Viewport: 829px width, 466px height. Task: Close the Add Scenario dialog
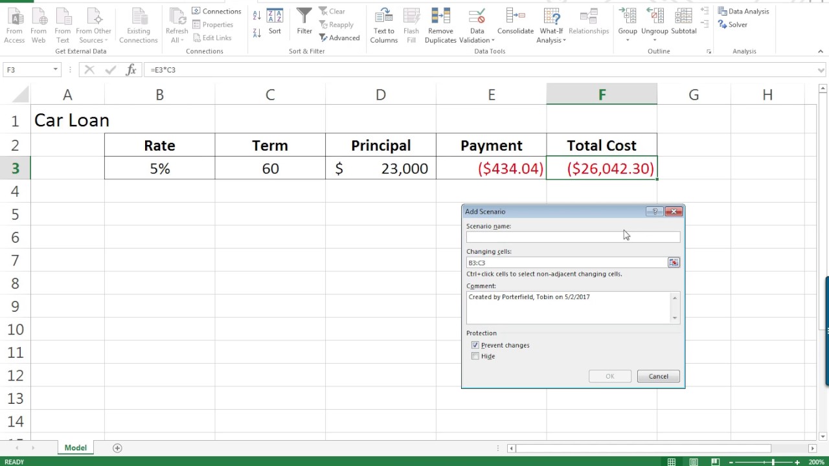point(674,212)
